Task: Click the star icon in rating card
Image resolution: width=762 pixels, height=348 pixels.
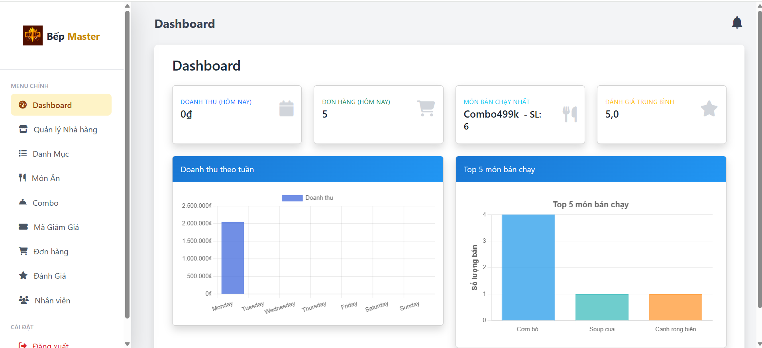Action: [709, 108]
